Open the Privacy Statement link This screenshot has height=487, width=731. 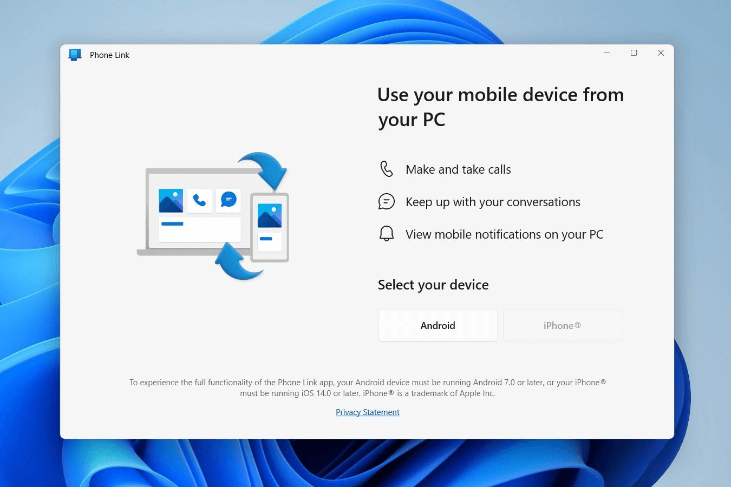pos(367,412)
